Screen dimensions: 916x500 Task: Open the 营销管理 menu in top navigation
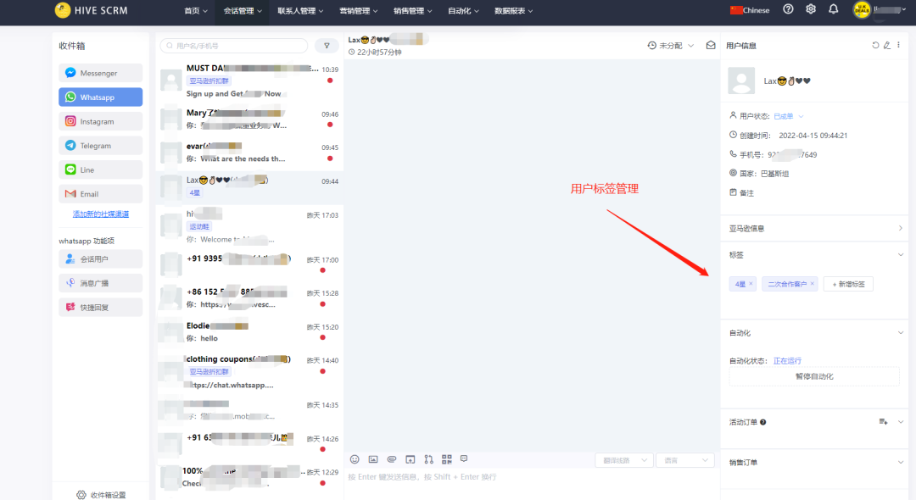(357, 11)
